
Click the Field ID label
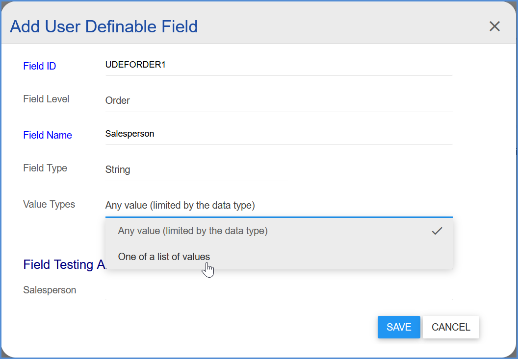coord(39,66)
